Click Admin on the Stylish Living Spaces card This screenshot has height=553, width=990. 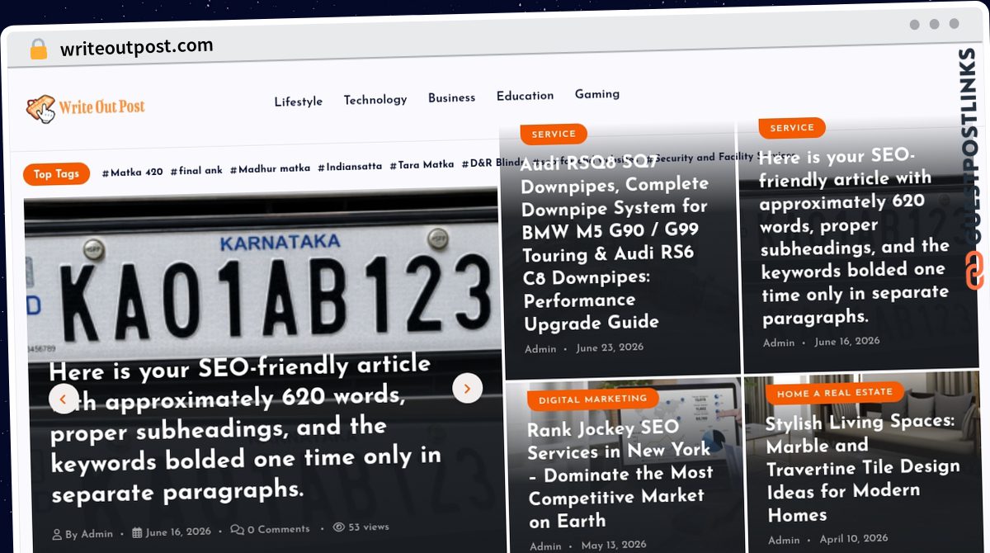(x=784, y=541)
